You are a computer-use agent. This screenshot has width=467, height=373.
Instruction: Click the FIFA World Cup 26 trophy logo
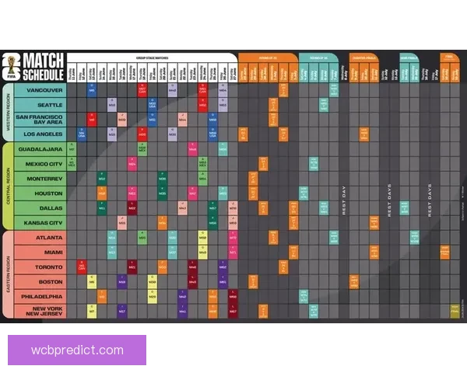pyautogui.click(x=11, y=67)
